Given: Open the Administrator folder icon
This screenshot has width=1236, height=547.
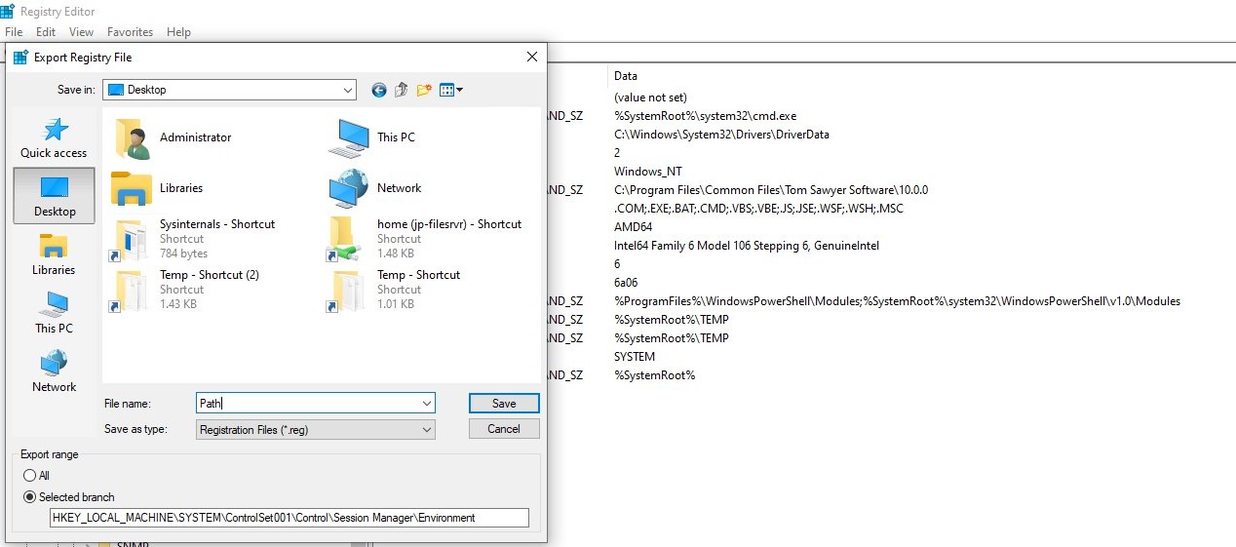Looking at the screenshot, I should click(131, 138).
